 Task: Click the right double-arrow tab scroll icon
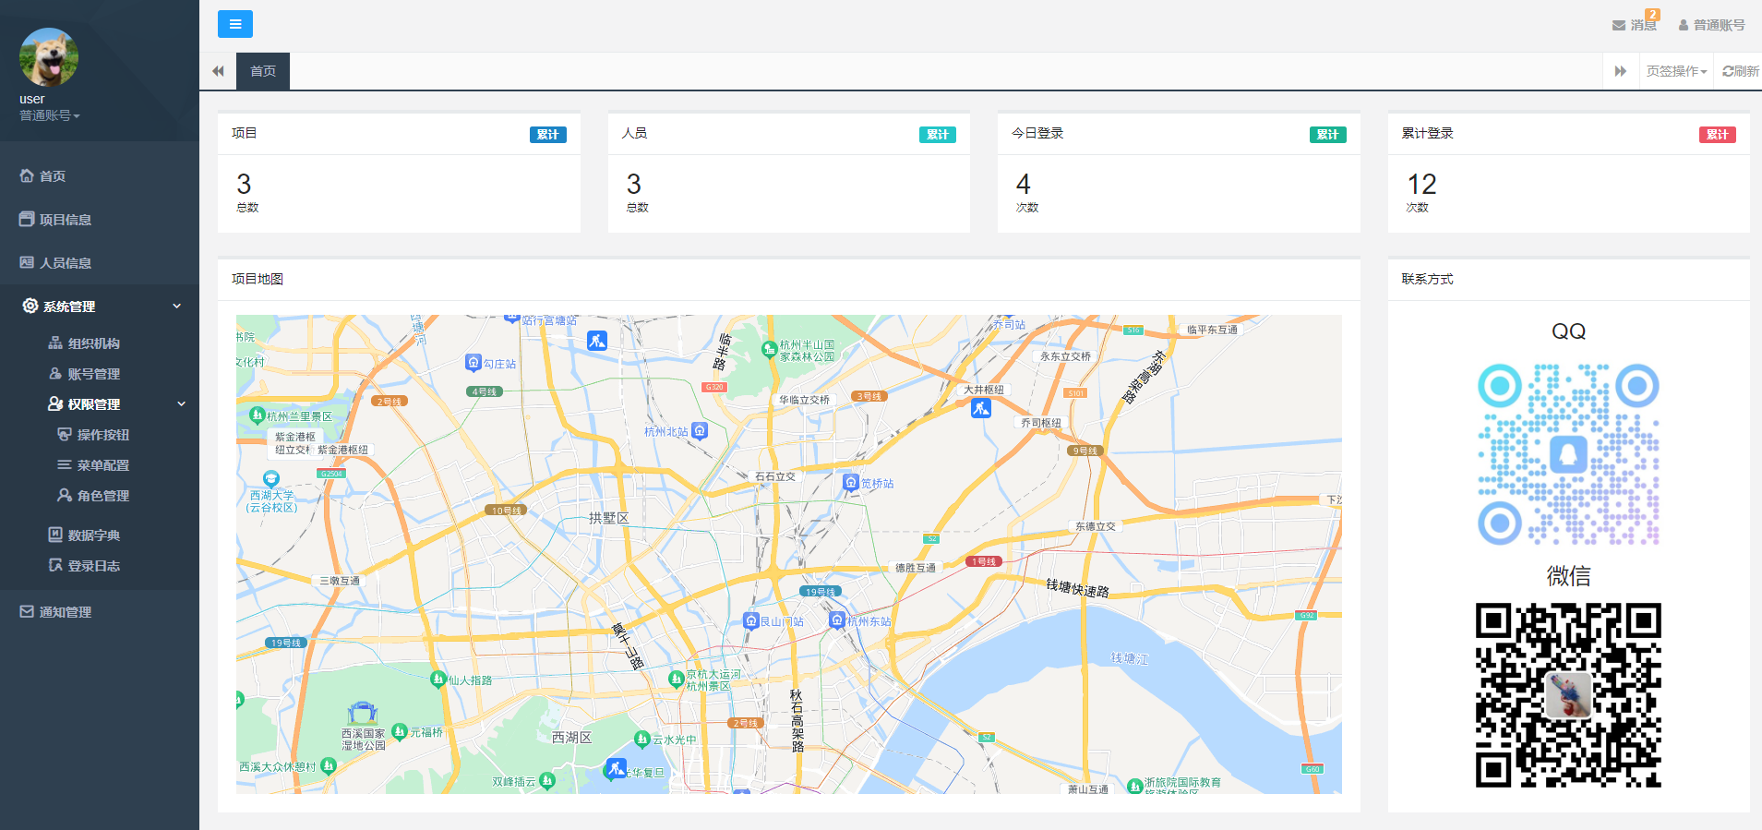click(1620, 71)
